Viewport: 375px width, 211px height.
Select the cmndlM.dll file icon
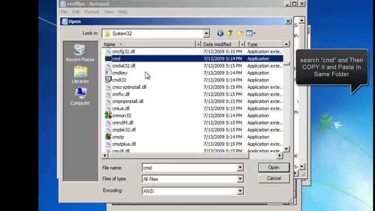pyautogui.click(x=108, y=122)
